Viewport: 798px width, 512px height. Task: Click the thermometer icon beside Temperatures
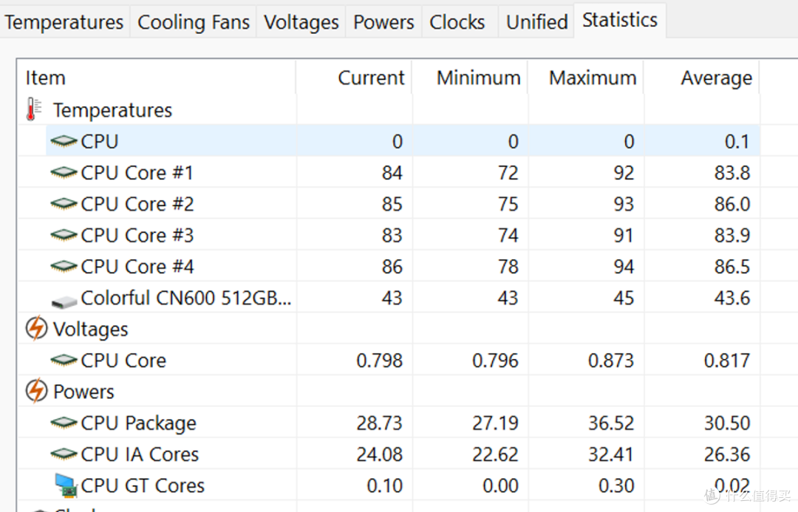click(x=34, y=109)
